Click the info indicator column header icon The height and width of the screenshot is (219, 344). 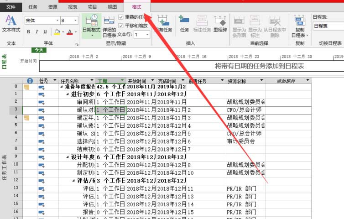[30, 81]
